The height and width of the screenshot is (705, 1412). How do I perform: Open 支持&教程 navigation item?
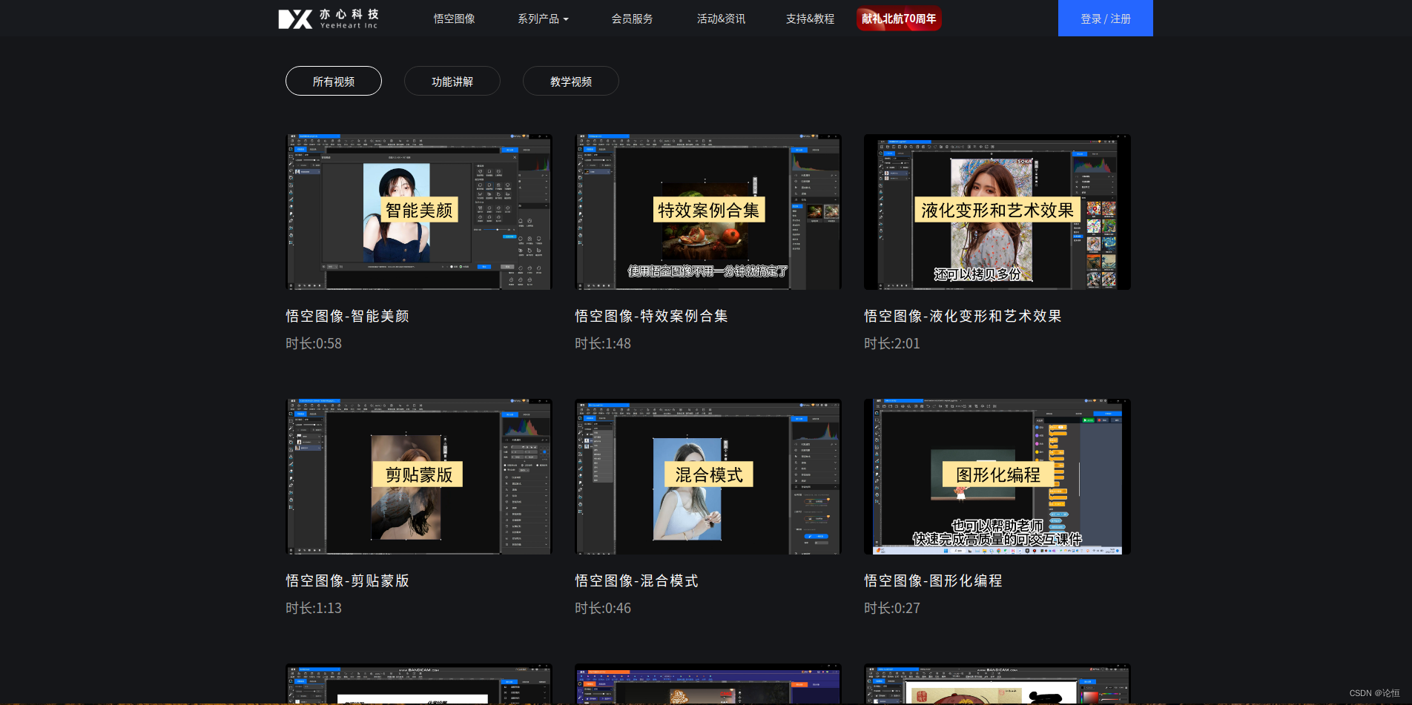(810, 19)
